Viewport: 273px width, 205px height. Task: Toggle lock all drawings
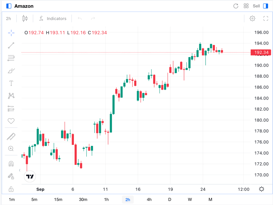click(11, 189)
